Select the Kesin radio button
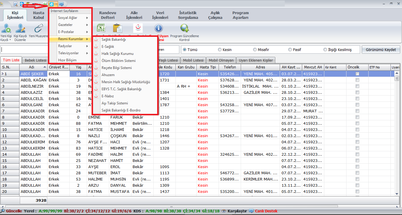The image size is (402, 215). pyautogui.click(x=220, y=50)
